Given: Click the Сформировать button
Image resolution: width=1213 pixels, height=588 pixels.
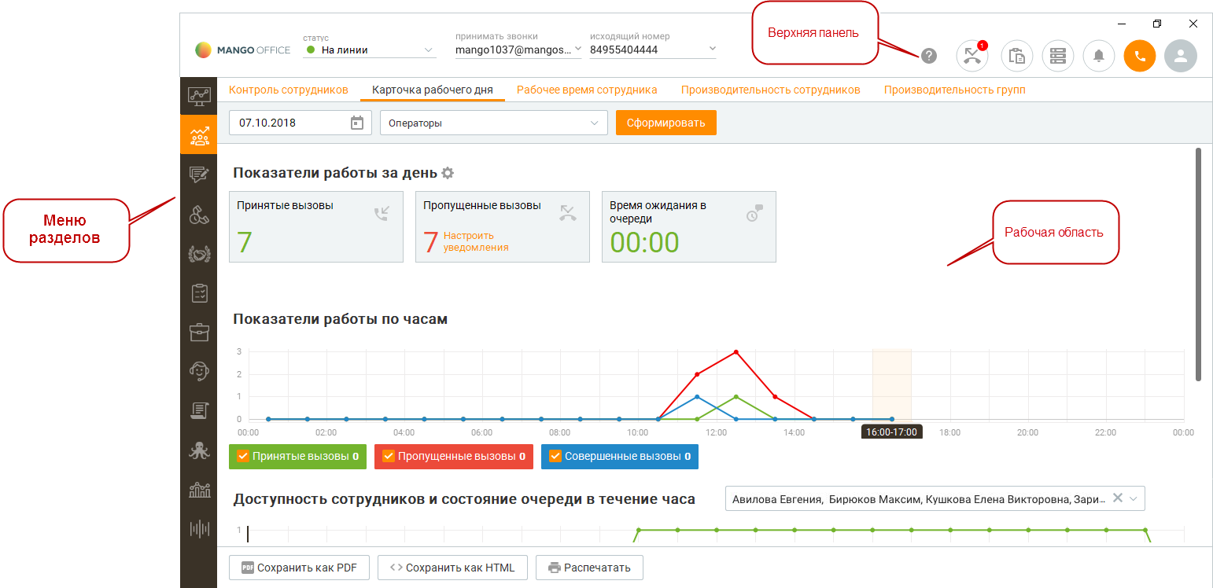Looking at the screenshot, I should click(x=666, y=123).
